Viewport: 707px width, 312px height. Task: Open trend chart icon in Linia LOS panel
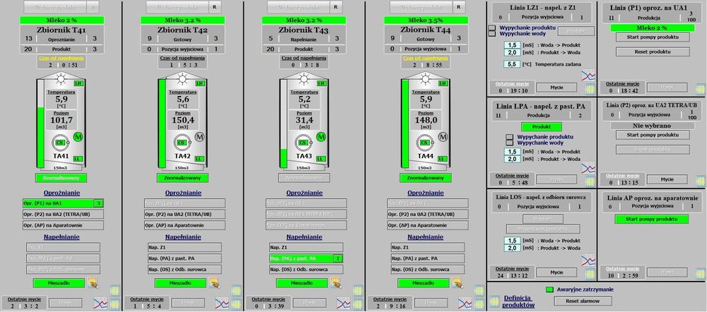588,260
